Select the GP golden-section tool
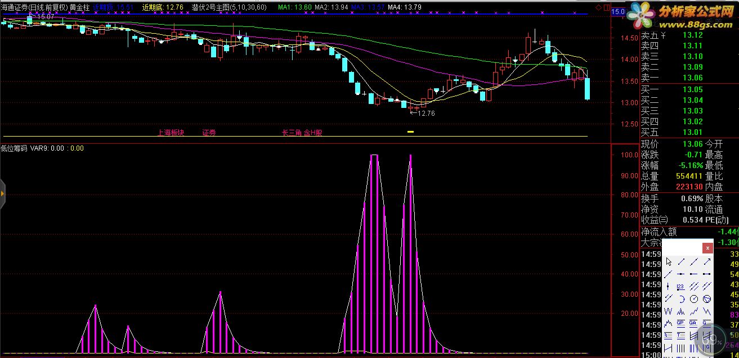Image resolution: width=739 pixels, height=358 pixels. (680, 323)
